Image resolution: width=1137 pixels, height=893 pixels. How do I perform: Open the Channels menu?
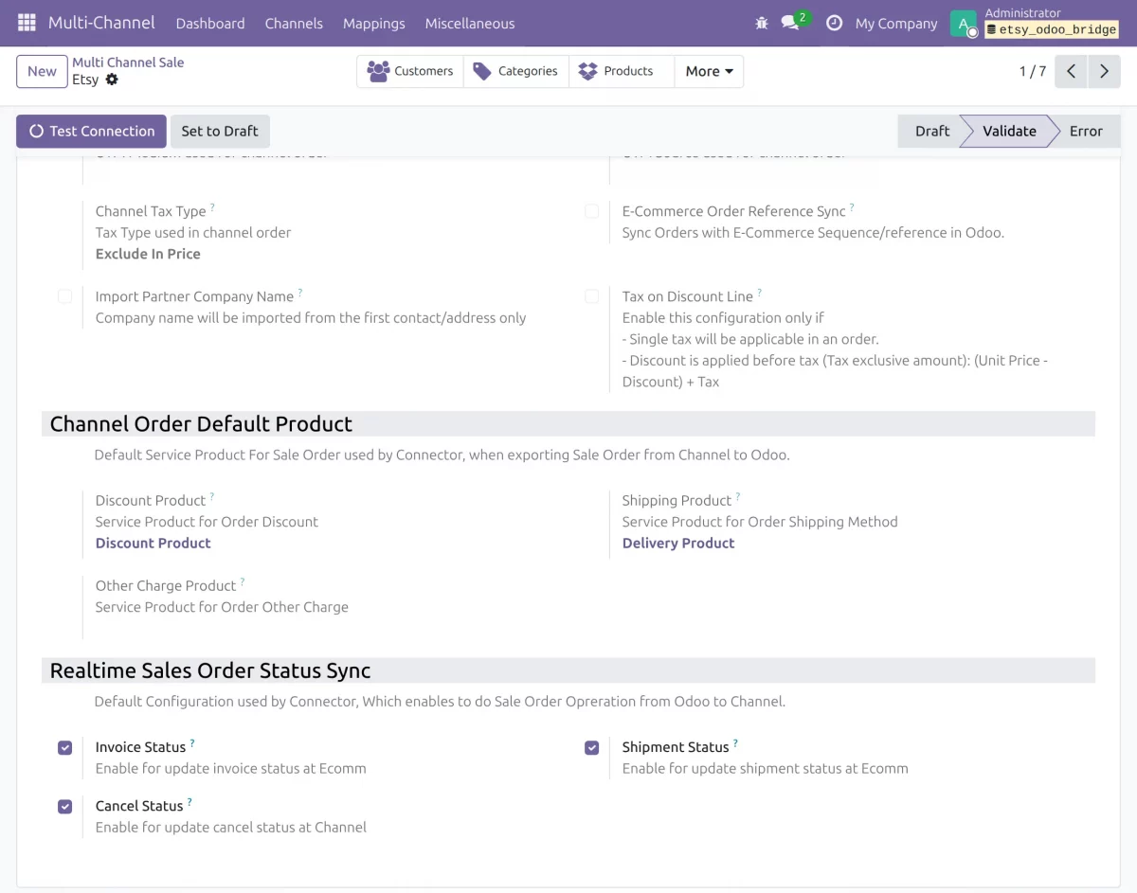click(294, 23)
